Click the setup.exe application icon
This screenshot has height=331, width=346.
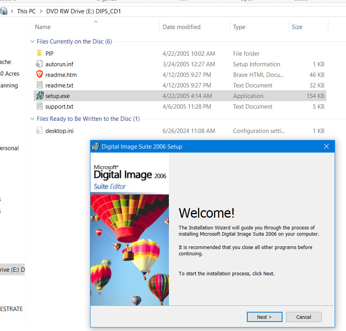click(40, 96)
